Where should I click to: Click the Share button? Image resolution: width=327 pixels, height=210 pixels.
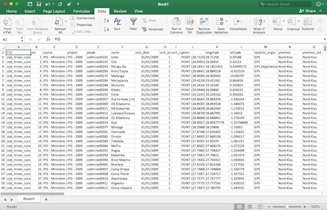(308, 11)
